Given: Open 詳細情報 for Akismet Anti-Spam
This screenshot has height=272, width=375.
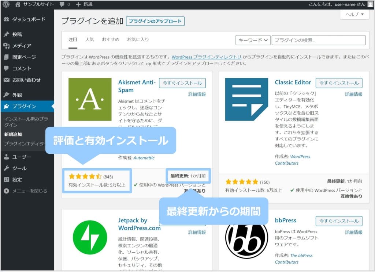Looking at the screenshot, I should click(x=197, y=95).
